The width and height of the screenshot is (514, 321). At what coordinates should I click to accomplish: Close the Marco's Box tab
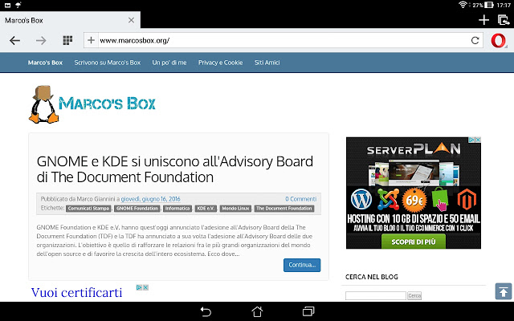point(131,20)
